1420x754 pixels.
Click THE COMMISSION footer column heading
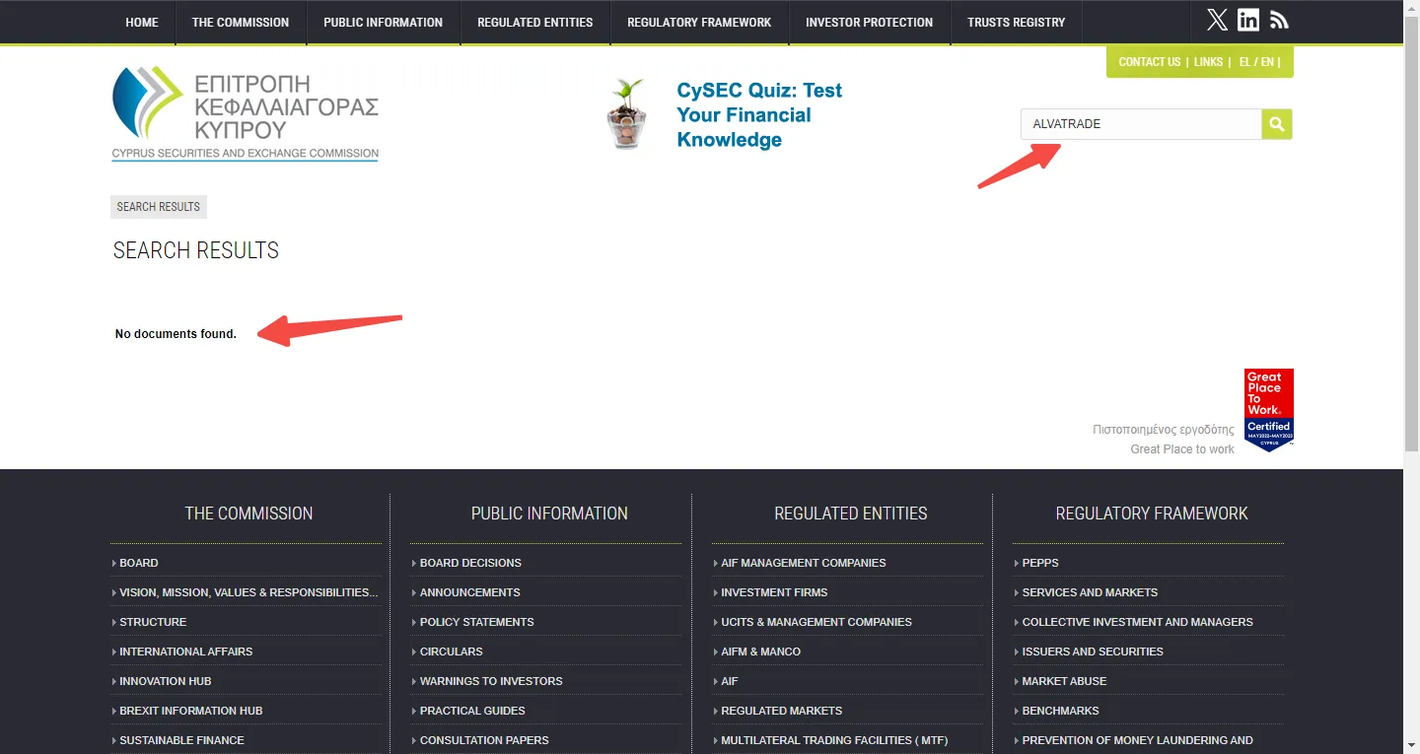(x=248, y=514)
